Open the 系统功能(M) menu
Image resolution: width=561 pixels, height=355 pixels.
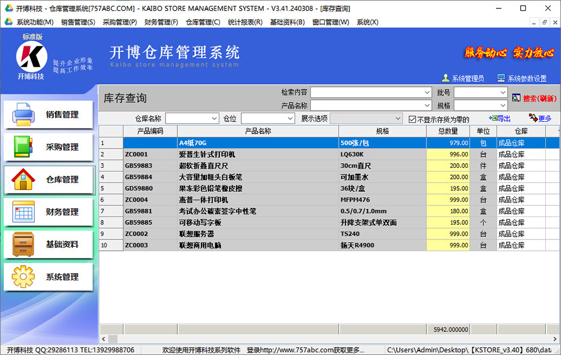coord(35,22)
